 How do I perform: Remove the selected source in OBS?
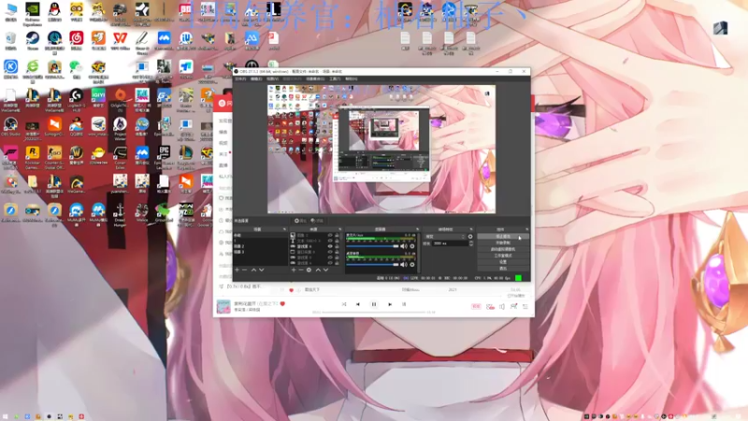pyautogui.click(x=301, y=269)
